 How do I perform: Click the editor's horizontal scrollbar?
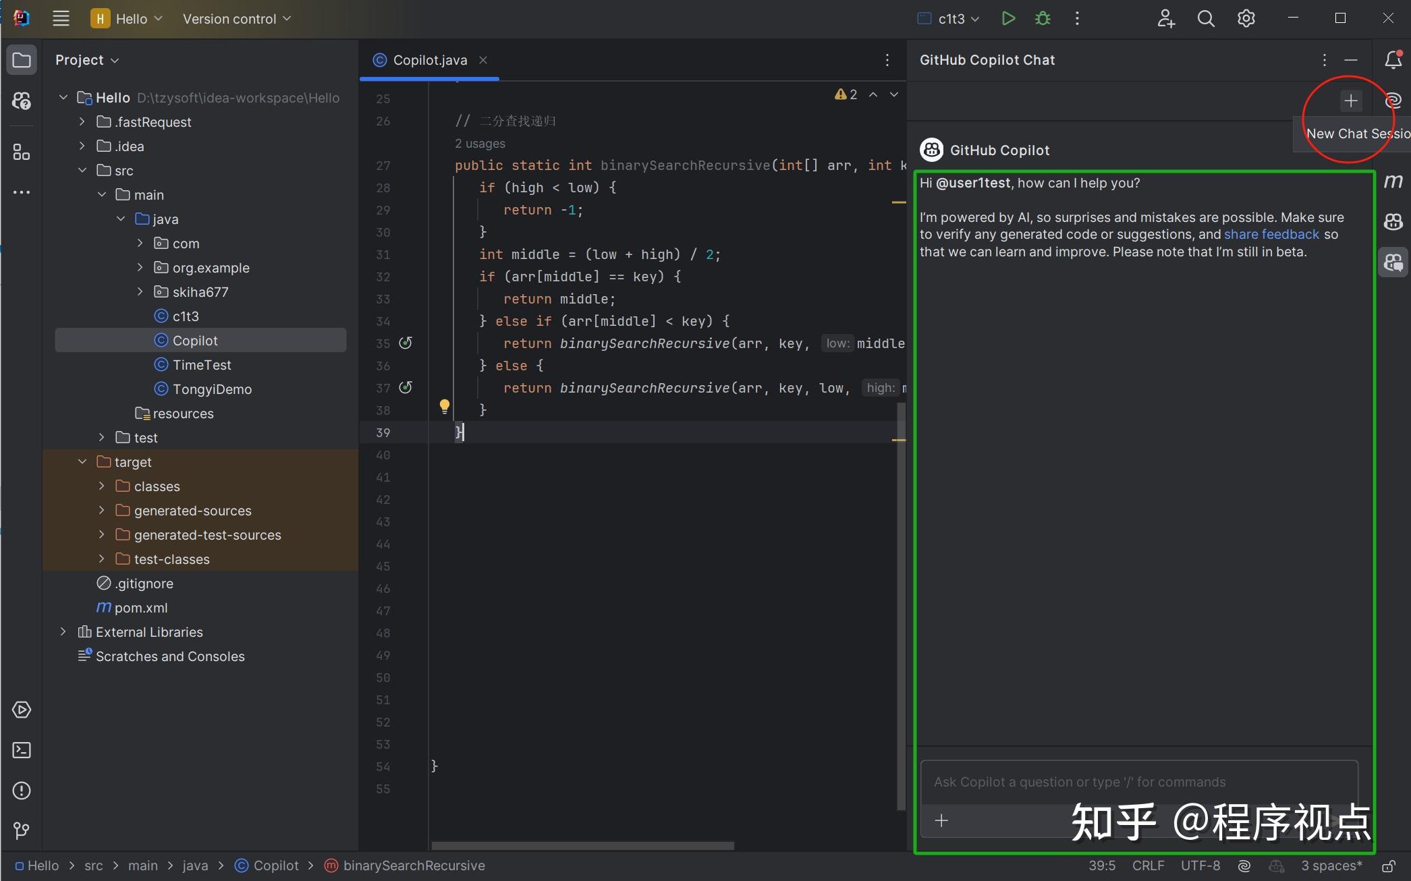[584, 845]
